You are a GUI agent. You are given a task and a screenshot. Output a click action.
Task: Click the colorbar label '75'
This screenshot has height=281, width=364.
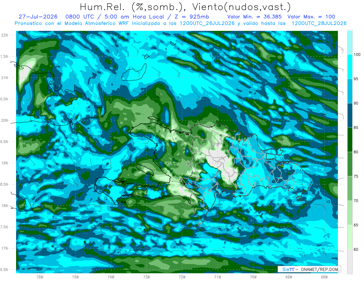(356, 176)
